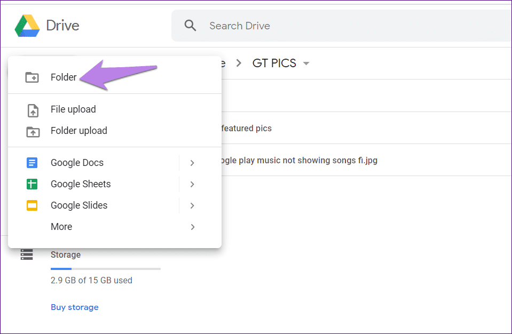Select the featured pics row
The height and width of the screenshot is (334, 512).
366,128
